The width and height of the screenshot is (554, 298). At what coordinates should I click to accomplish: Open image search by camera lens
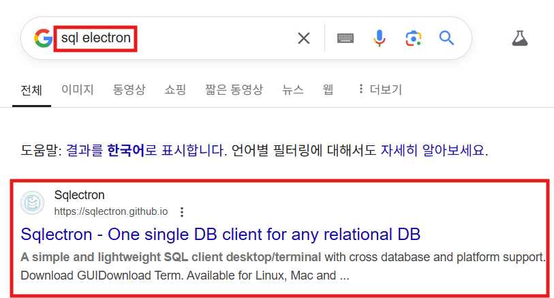tap(413, 38)
